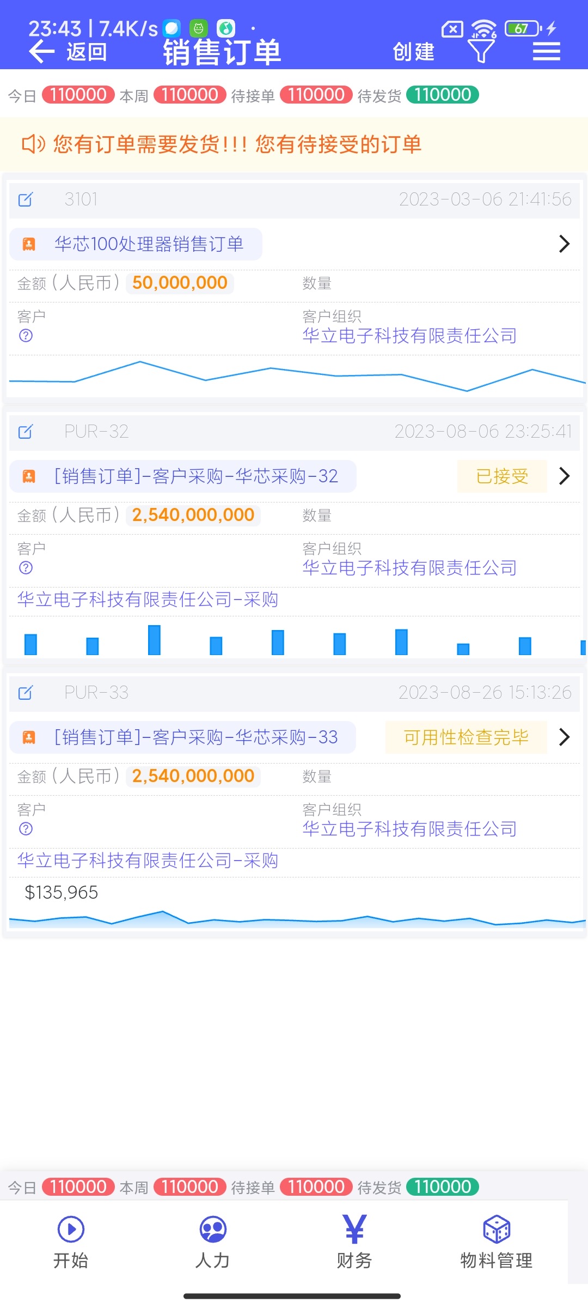Tap edit icon for order PUR-33
The height and width of the screenshot is (1308, 588).
pyautogui.click(x=26, y=693)
